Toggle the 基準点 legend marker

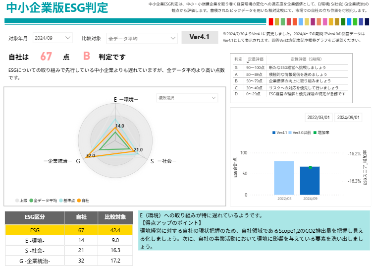click(x=61, y=200)
